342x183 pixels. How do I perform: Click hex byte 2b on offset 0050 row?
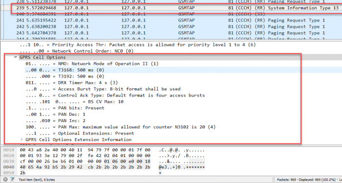22,173
